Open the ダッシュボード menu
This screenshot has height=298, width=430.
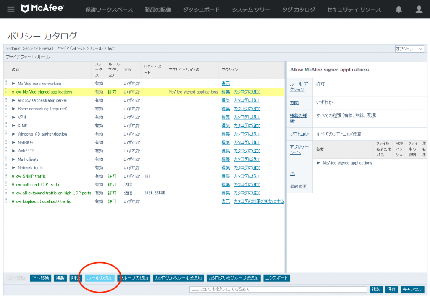pyautogui.click(x=201, y=10)
